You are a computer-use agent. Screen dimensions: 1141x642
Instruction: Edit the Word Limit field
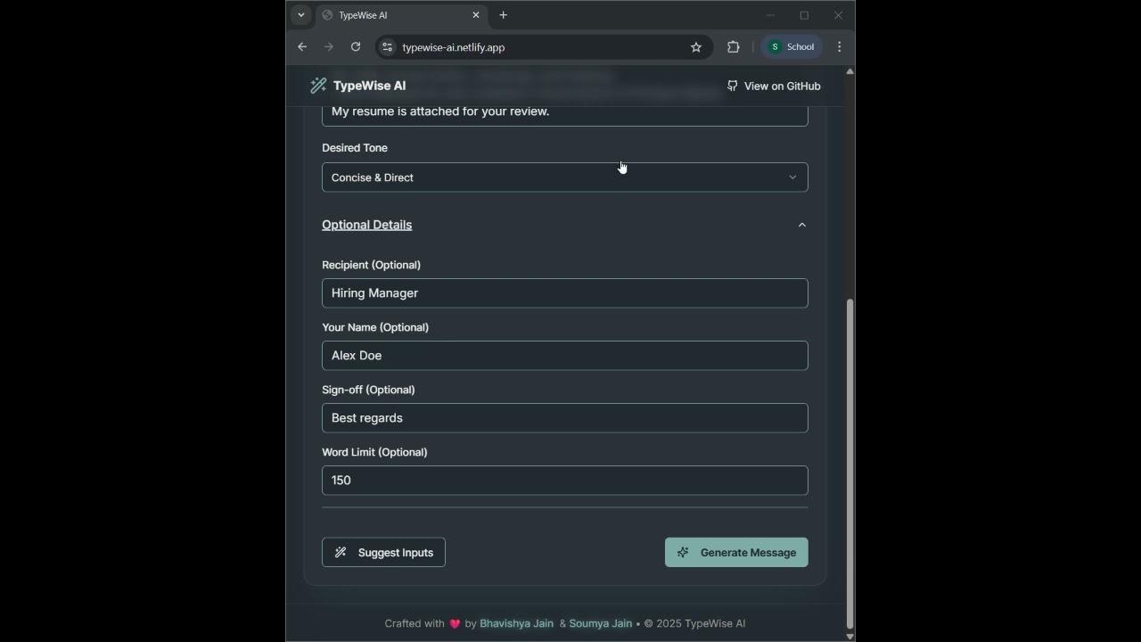point(565,481)
